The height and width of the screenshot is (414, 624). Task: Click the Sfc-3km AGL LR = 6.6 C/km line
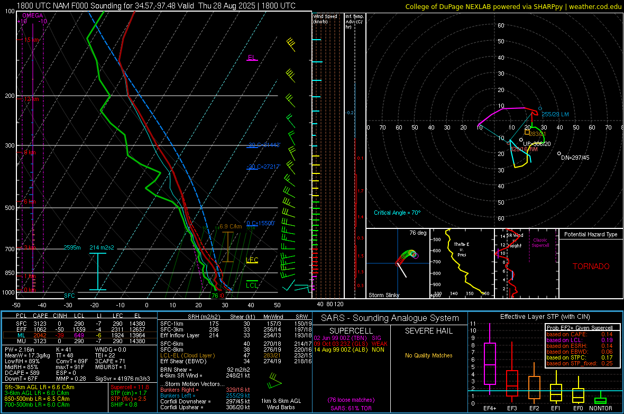click(40, 387)
